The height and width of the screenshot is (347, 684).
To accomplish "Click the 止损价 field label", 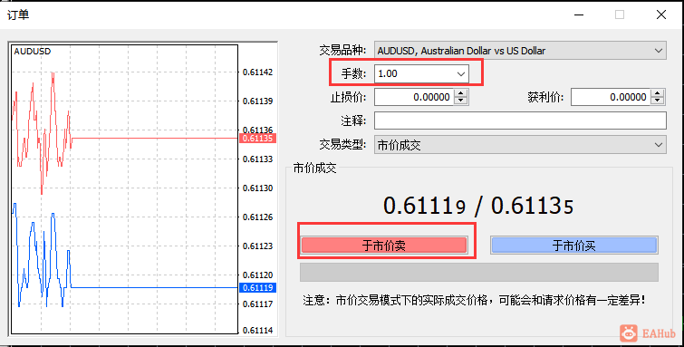I will 348,97.
